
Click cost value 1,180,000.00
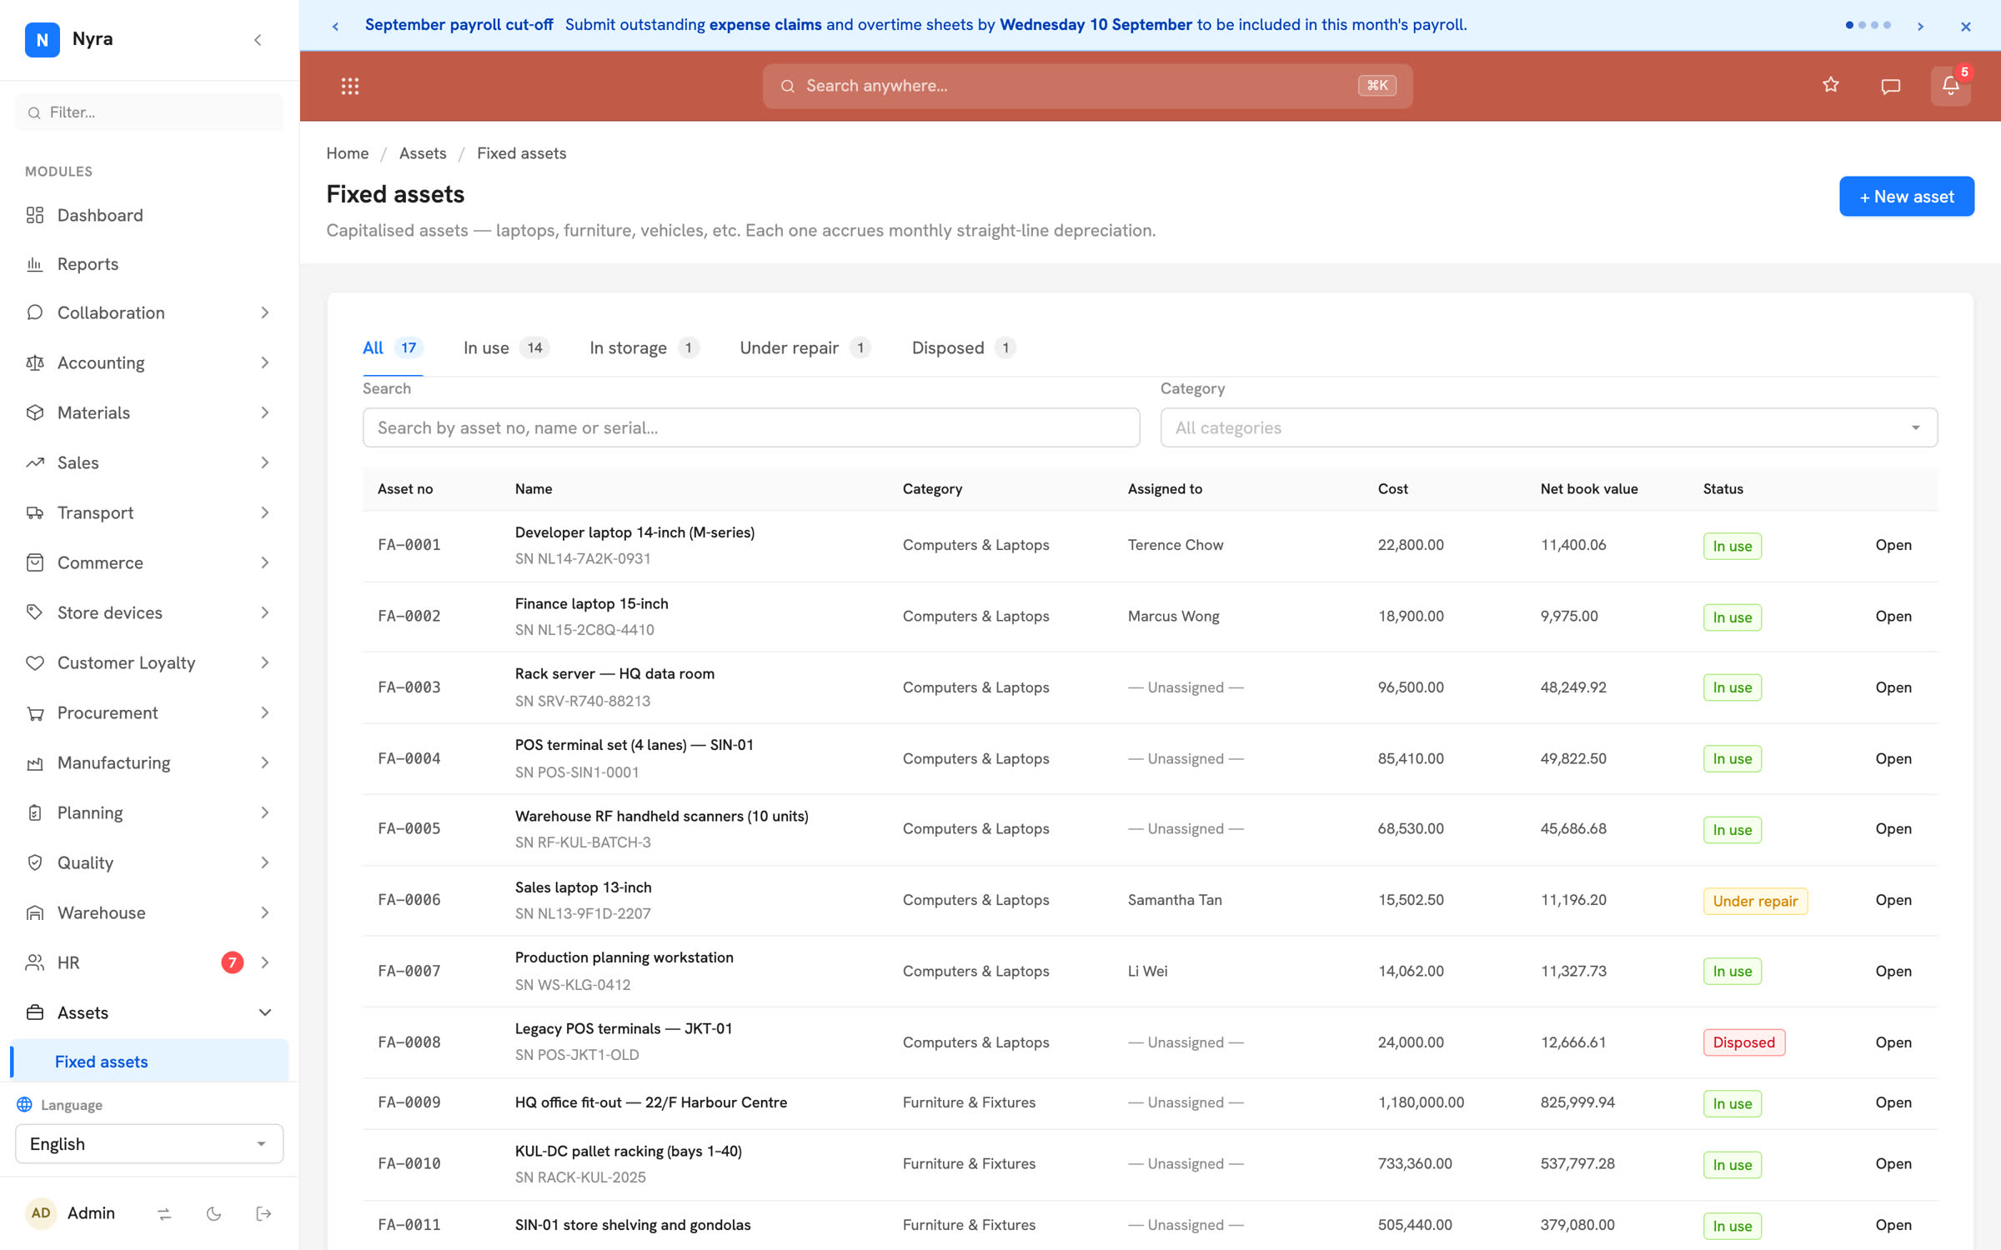[1421, 1102]
